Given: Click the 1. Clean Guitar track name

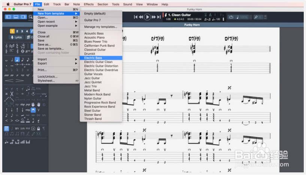Looking at the screenshot, I should 179,15.
